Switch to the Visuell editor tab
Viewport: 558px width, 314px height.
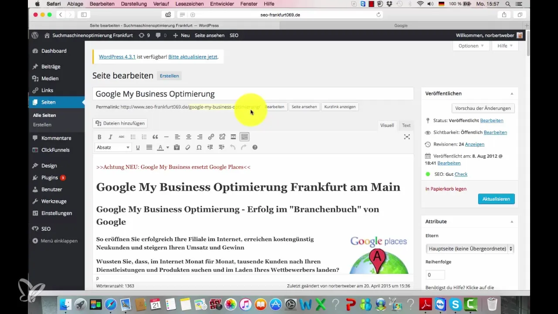[387, 125]
